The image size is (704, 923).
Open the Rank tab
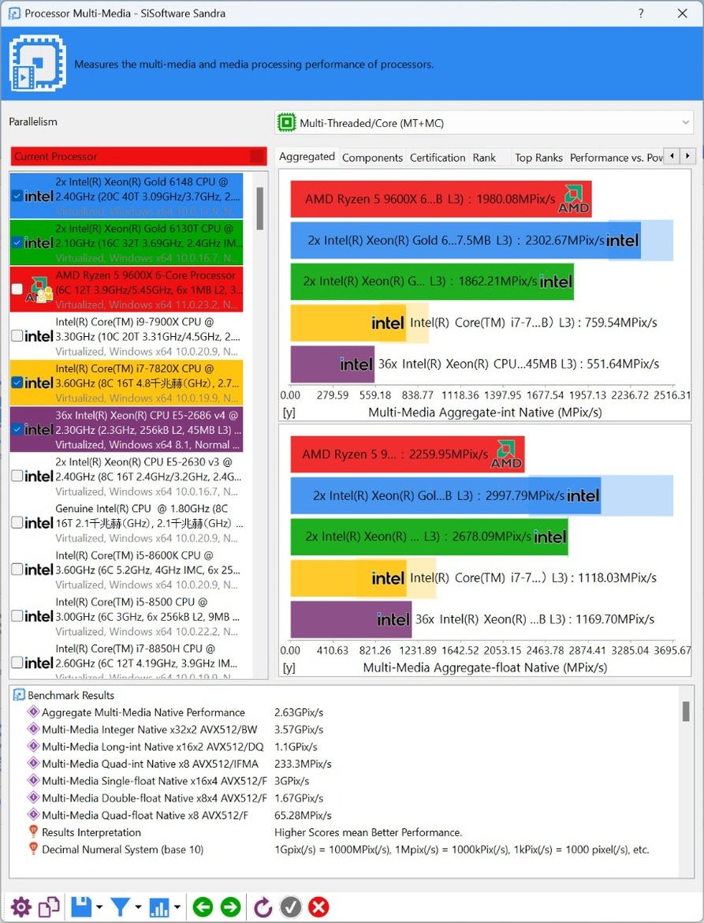[484, 158]
